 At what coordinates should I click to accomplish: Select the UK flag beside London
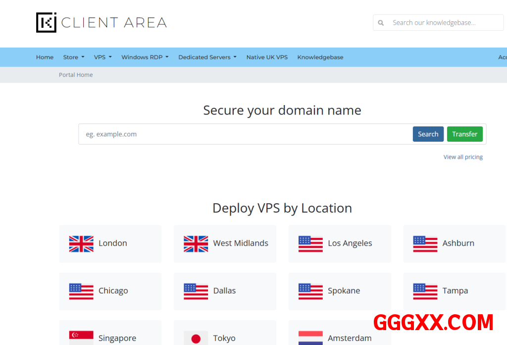coord(81,243)
